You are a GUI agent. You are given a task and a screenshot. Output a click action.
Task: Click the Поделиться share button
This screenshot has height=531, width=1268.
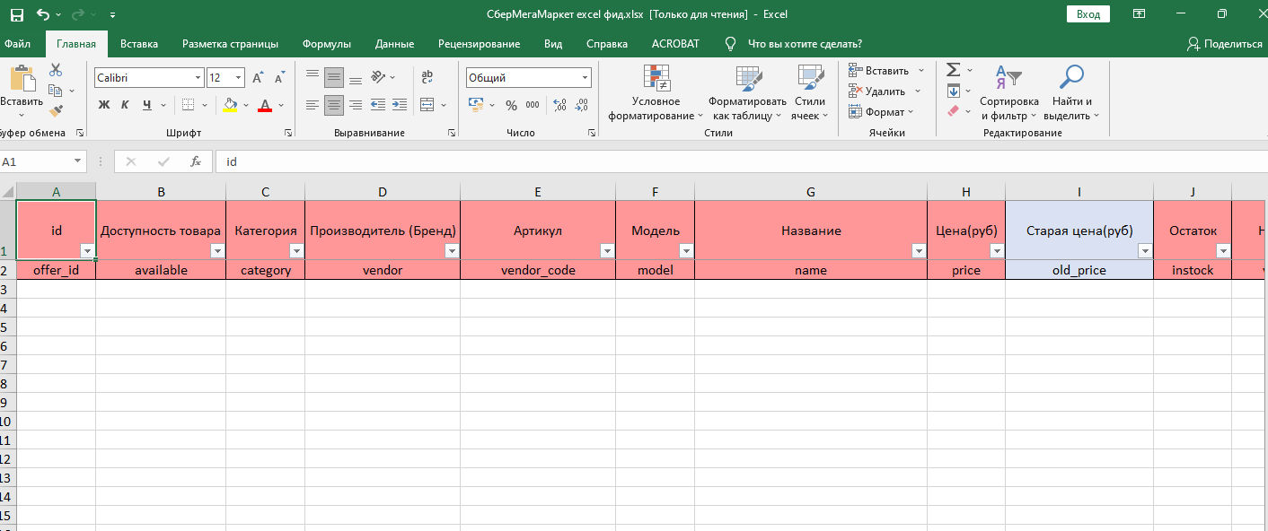coord(1225,44)
